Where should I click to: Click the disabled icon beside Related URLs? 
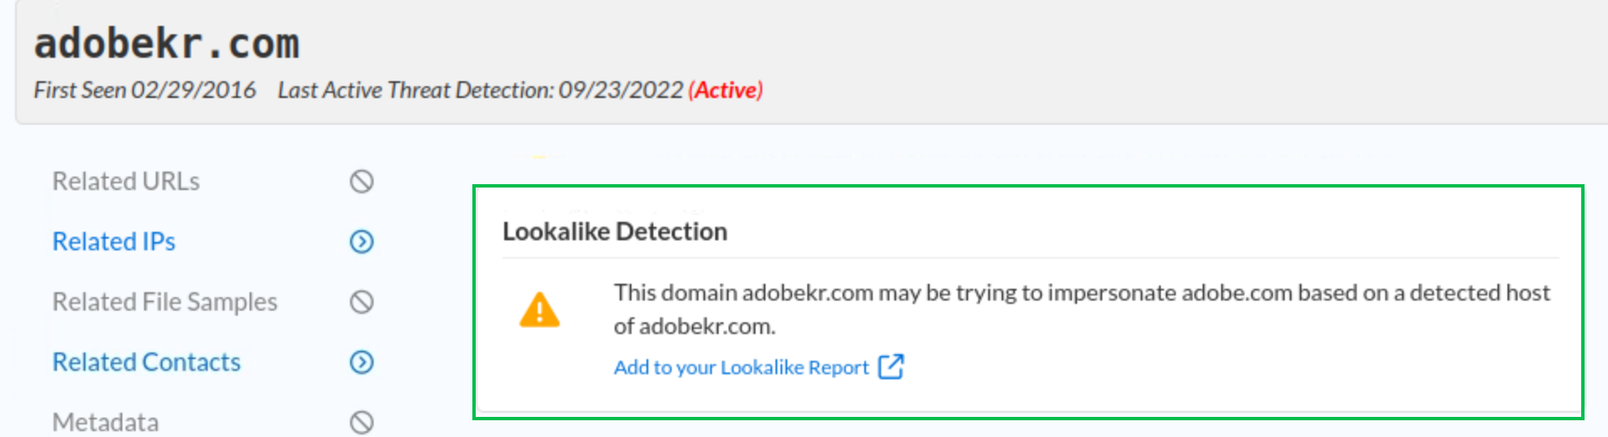[362, 182]
